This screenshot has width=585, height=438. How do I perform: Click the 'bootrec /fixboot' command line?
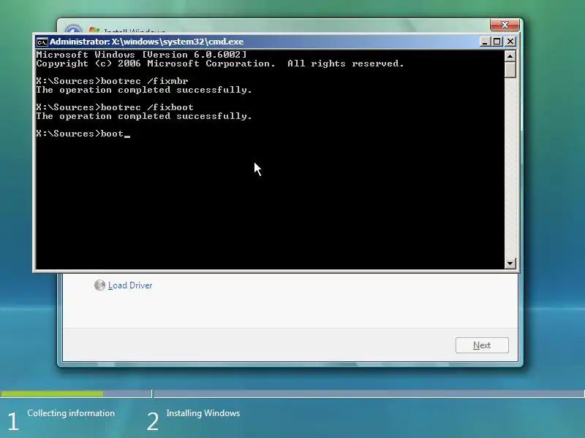(115, 107)
